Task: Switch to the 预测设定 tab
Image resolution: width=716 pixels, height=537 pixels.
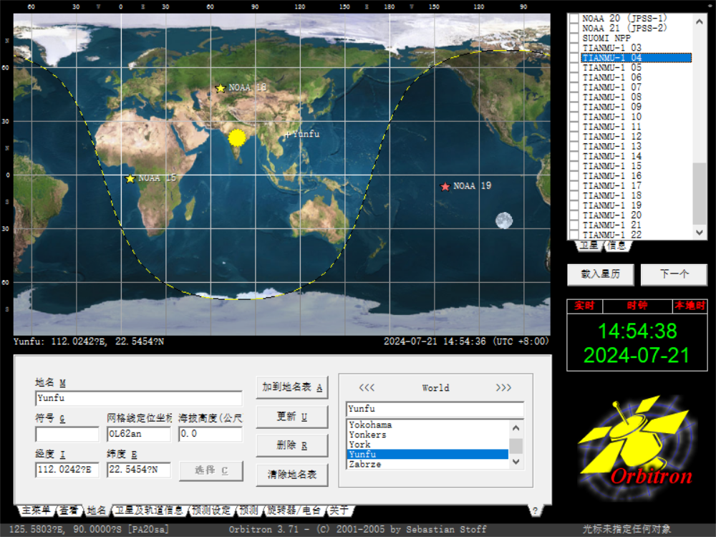Action: coord(211,511)
